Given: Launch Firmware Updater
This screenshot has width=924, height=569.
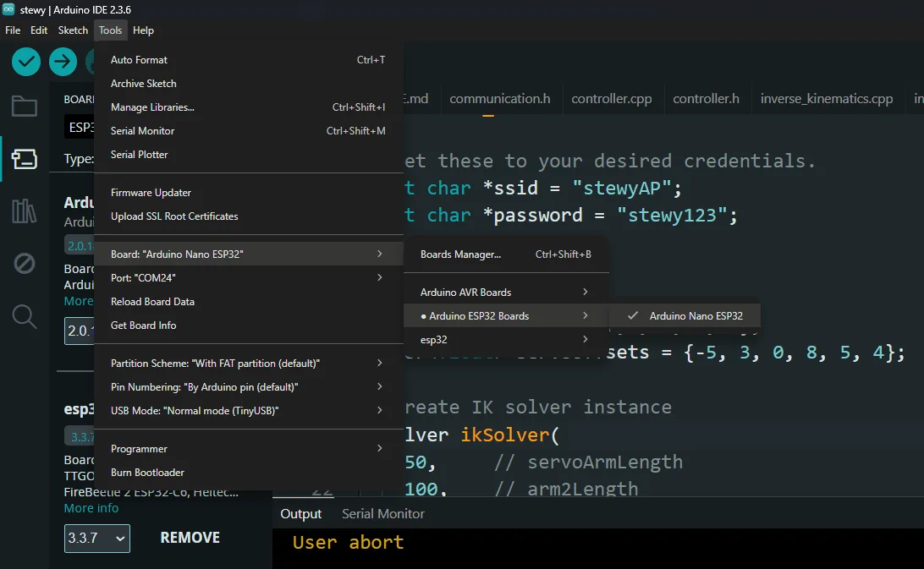Looking at the screenshot, I should point(248,192).
